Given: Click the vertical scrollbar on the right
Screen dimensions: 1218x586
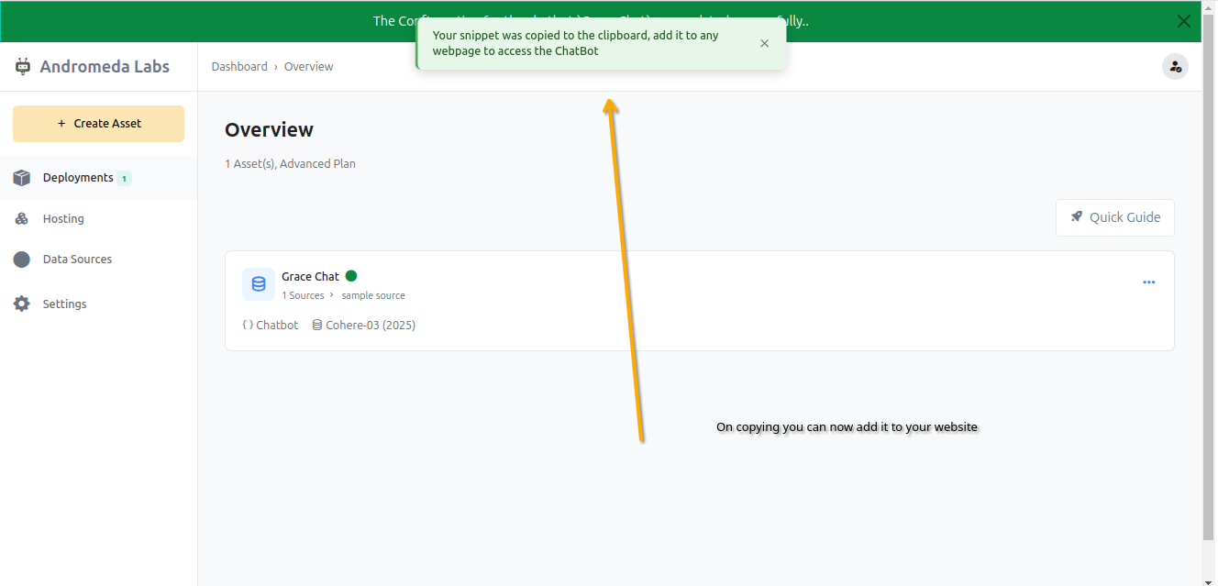Looking at the screenshot, I should click(x=1208, y=275).
